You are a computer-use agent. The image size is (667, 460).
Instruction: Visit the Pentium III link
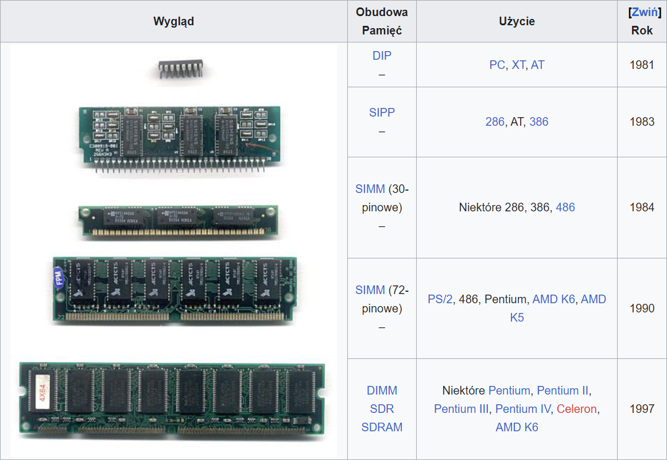462,409
